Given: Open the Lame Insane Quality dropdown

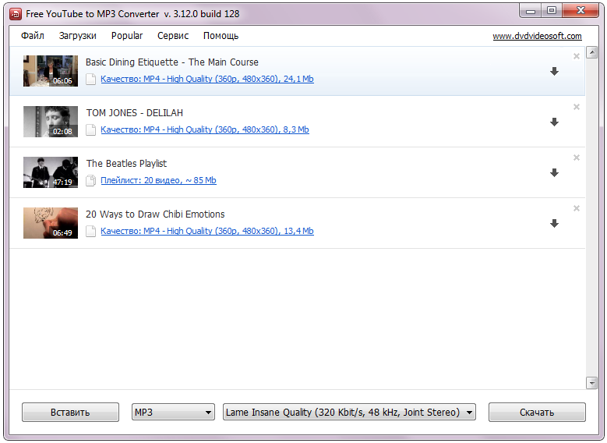Looking at the screenshot, I should pyautogui.click(x=349, y=412).
